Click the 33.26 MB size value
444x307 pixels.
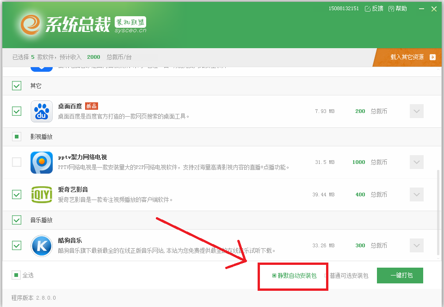(323, 246)
